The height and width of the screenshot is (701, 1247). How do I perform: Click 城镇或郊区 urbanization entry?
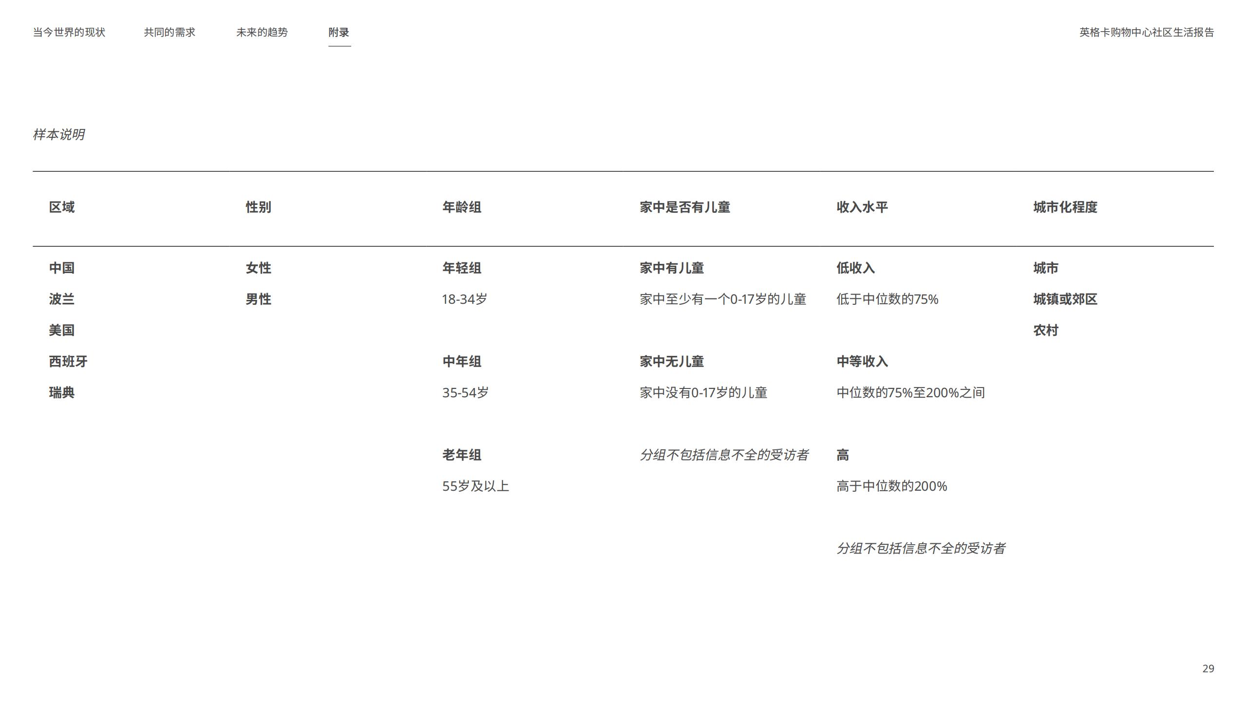[1065, 299]
